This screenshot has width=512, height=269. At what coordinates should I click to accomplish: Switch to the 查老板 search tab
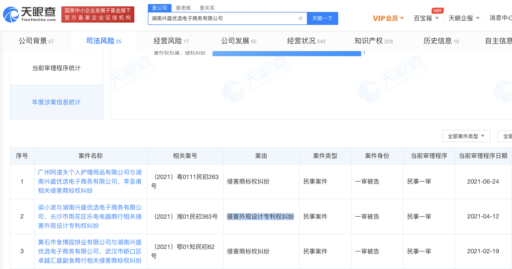pos(183,8)
